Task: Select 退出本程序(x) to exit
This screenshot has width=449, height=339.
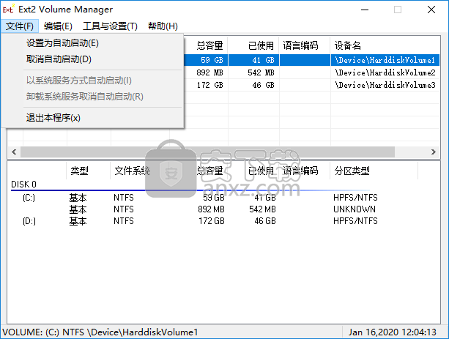Action: click(92, 118)
